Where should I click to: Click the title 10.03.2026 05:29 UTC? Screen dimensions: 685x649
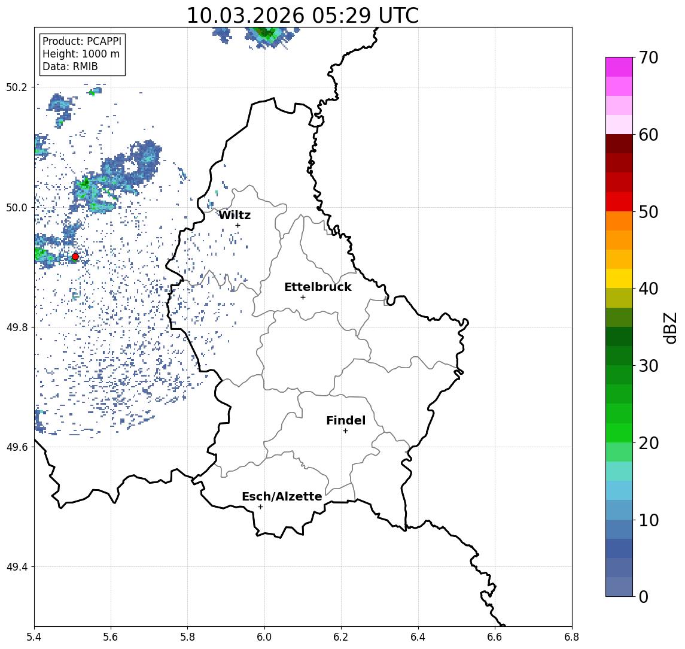pyautogui.click(x=302, y=16)
